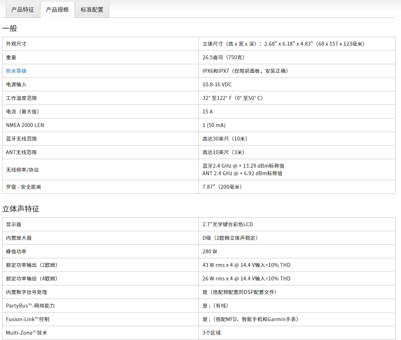This screenshot has width=401, height=340.
Task: Select the 产品规格 tab
Action: [x=57, y=10]
